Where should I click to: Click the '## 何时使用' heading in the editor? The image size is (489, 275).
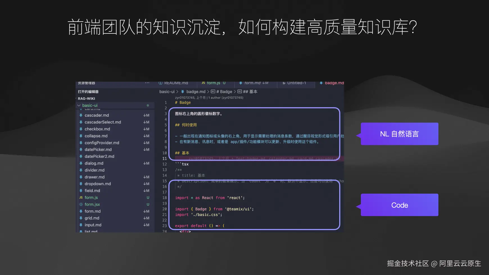186,125
